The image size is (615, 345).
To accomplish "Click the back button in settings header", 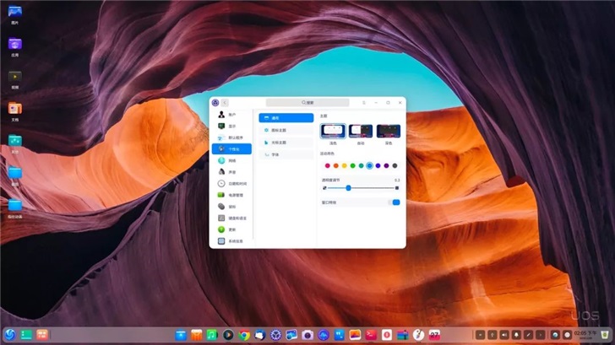I will [226, 103].
